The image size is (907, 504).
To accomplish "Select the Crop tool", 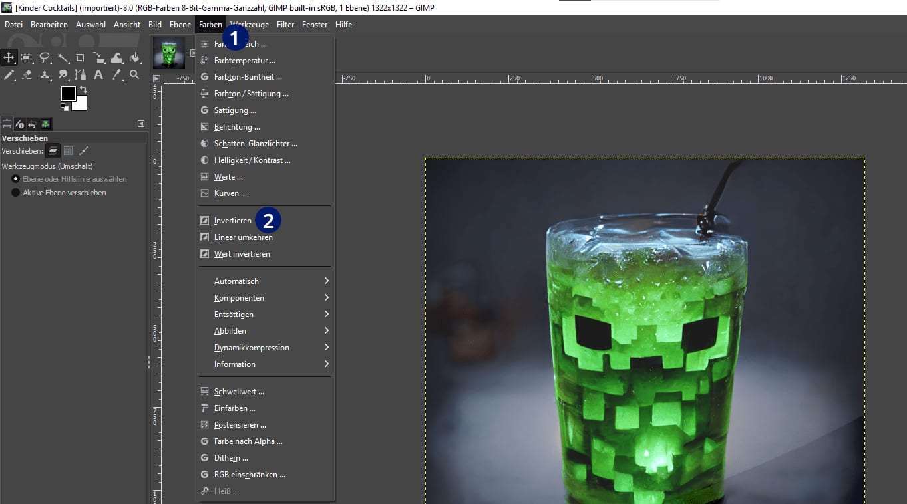I will [x=81, y=57].
